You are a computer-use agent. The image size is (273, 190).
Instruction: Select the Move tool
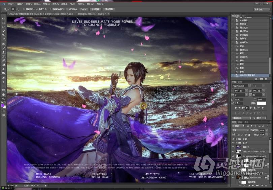[x=3, y=19]
